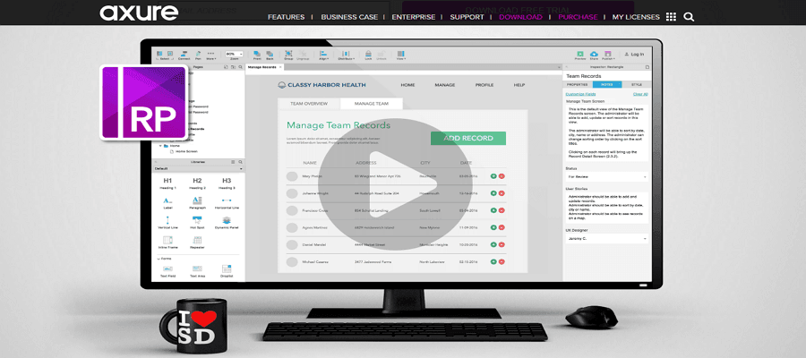The image size is (806, 358).
Task: Click the Clear All link
Action: (x=640, y=94)
